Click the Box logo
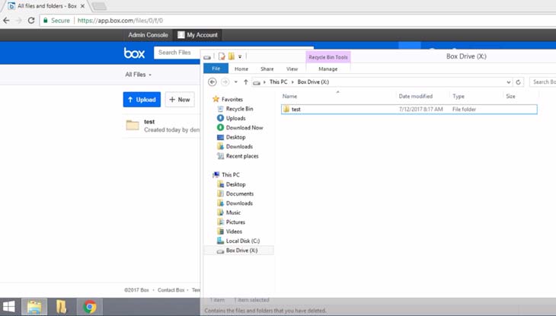556x316 pixels. (x=134, y=53)
